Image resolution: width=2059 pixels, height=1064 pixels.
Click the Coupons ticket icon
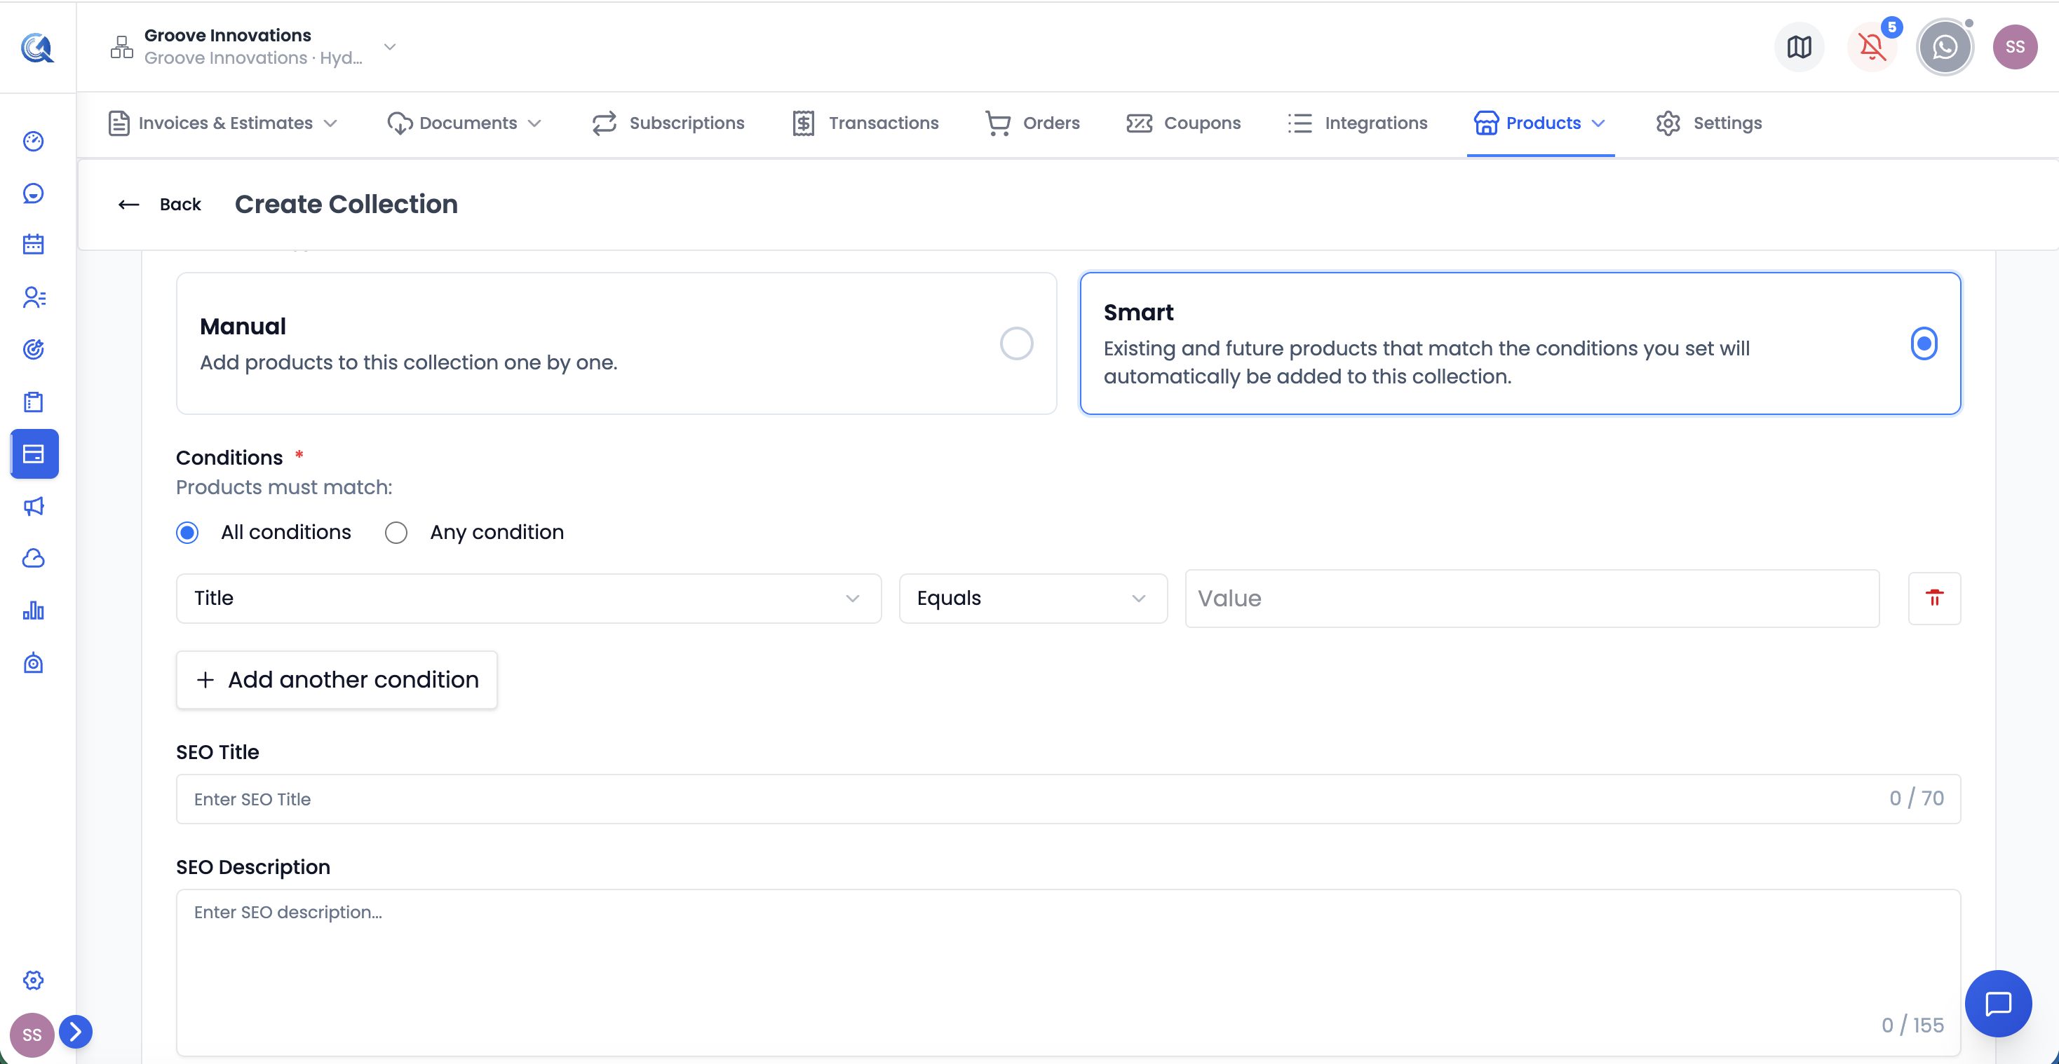(1139, 123)
